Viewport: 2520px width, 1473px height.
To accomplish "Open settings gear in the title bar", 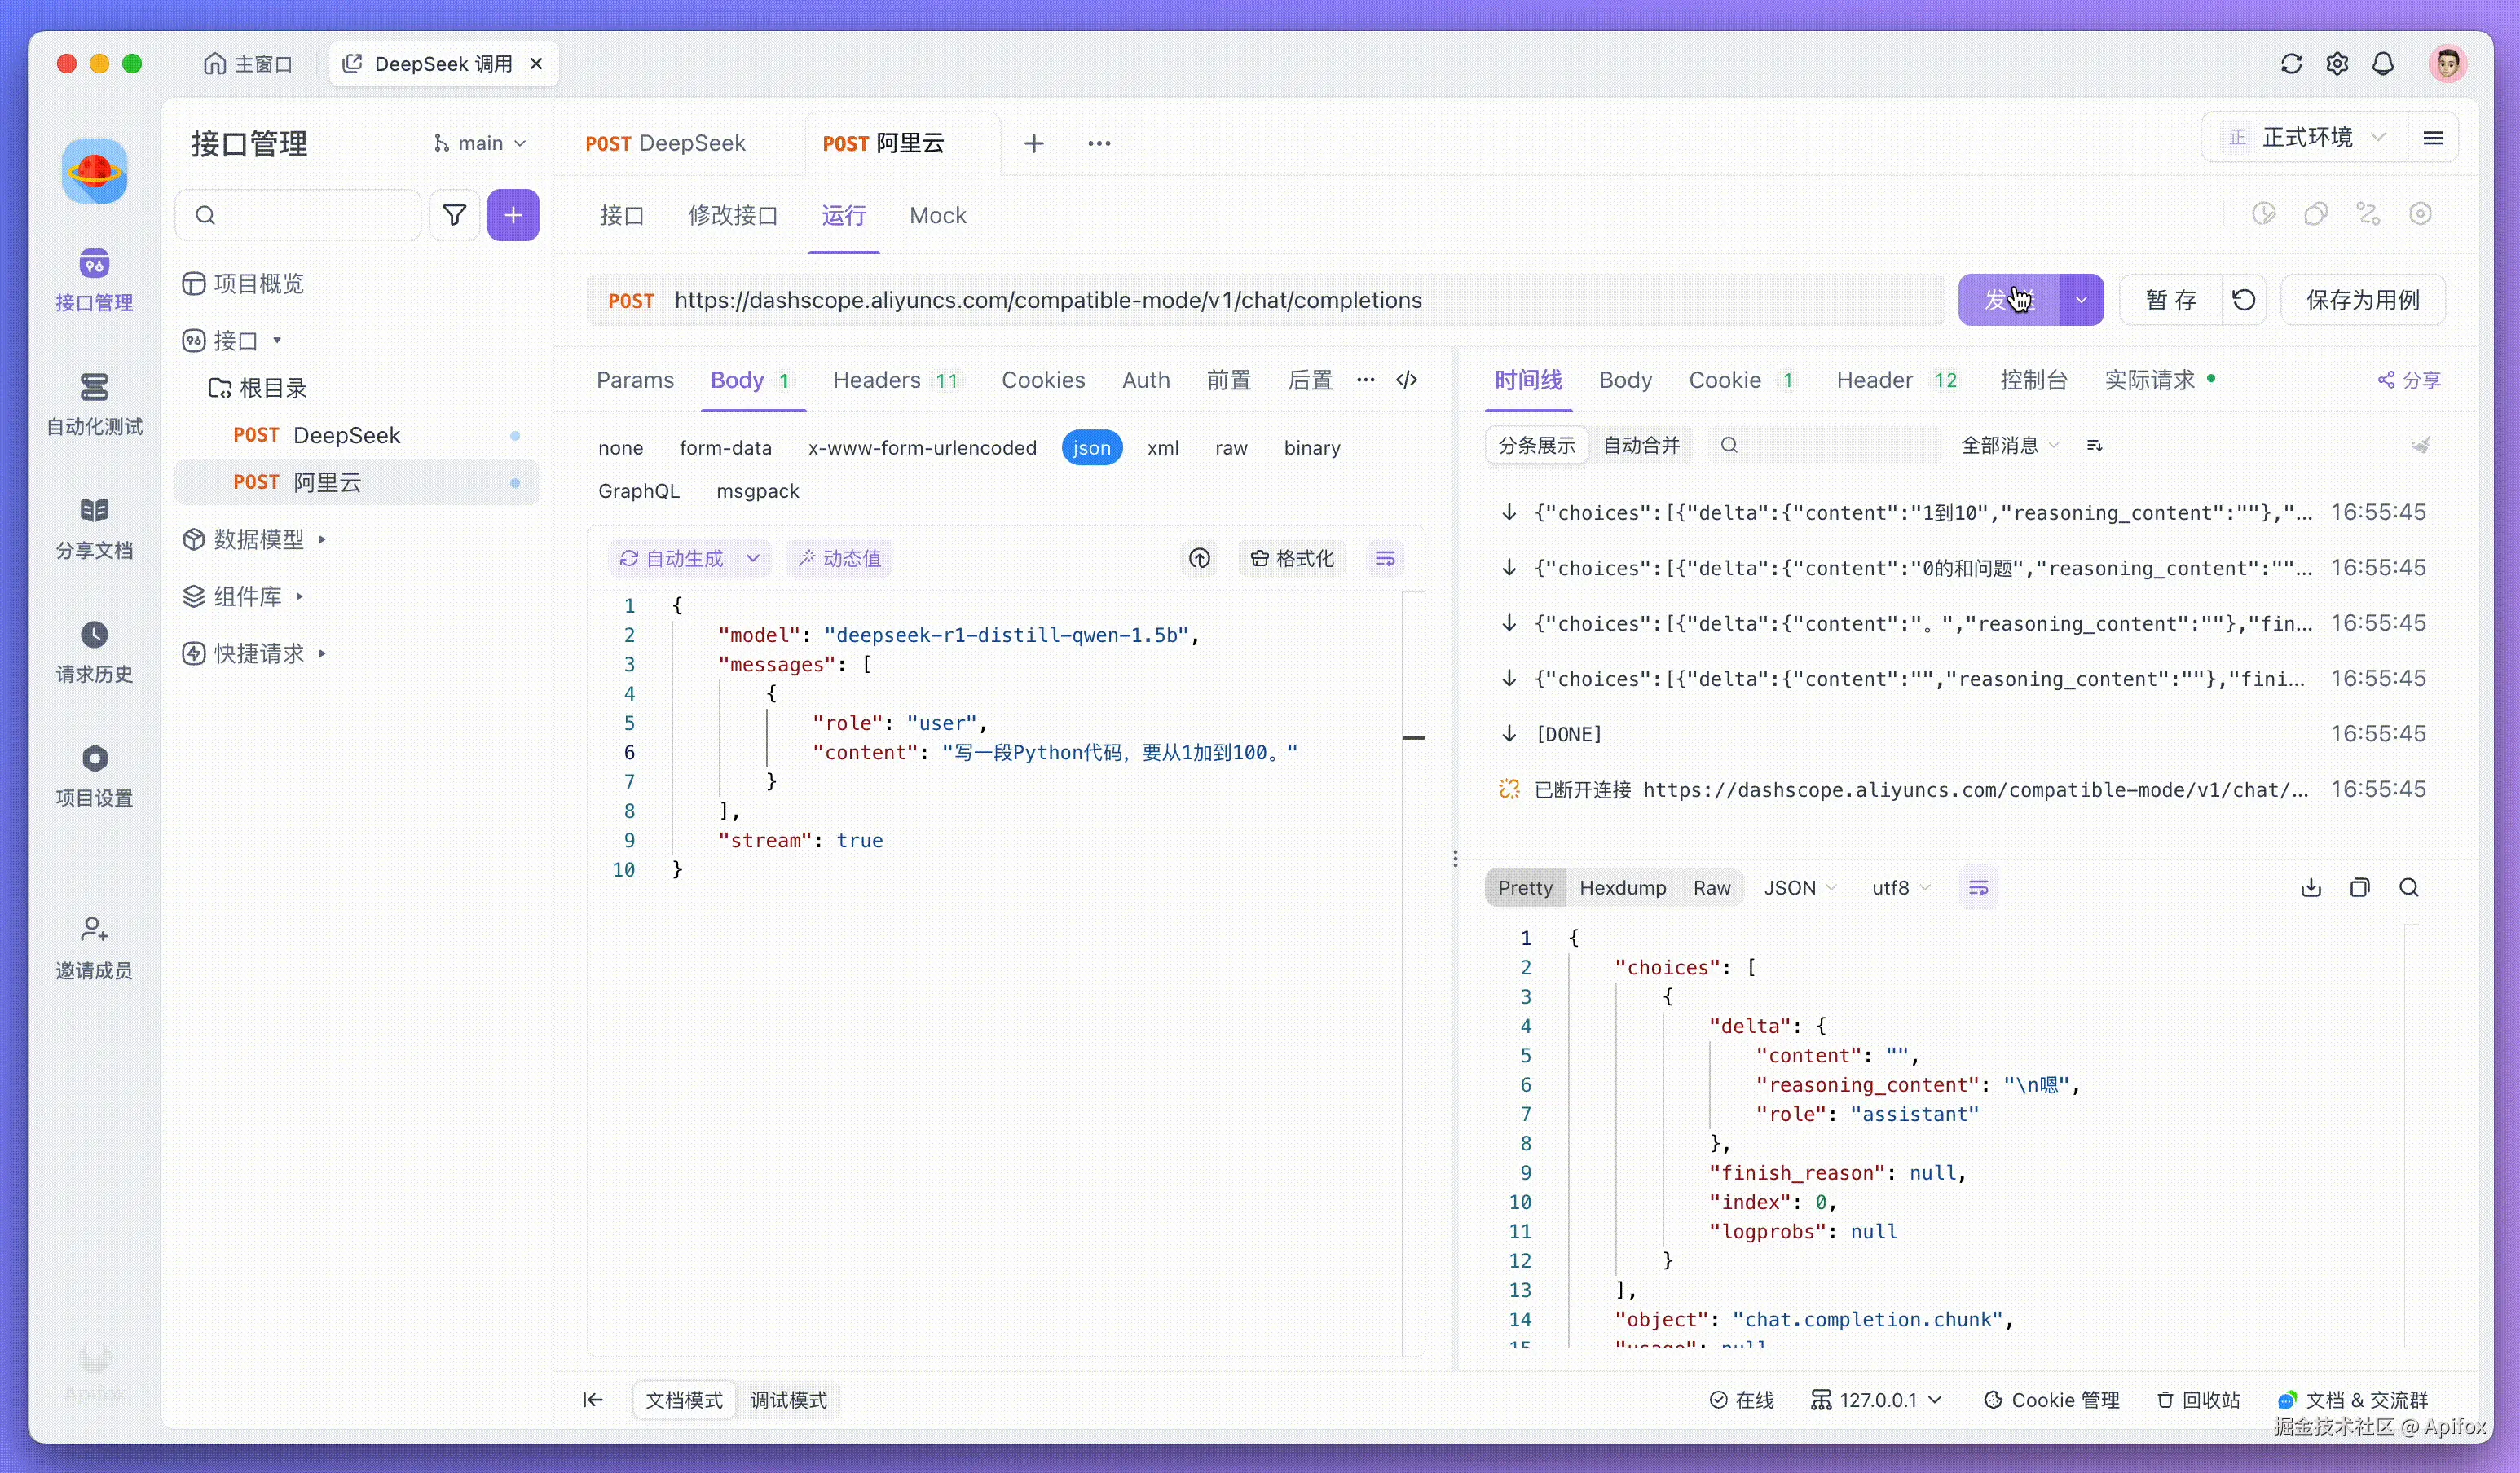I will click(x=2337, y=64).
